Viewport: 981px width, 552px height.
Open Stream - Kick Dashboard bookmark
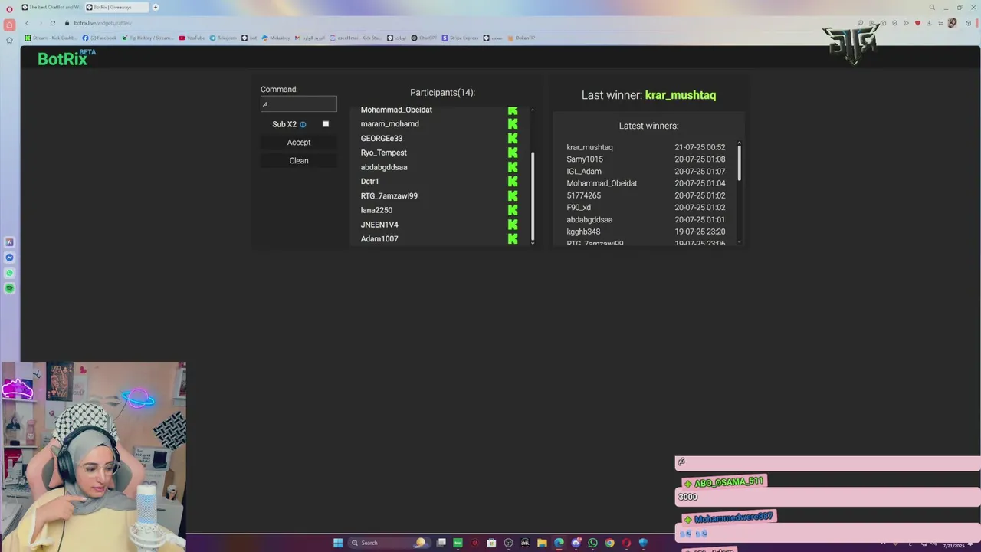[x=51, y=38]
